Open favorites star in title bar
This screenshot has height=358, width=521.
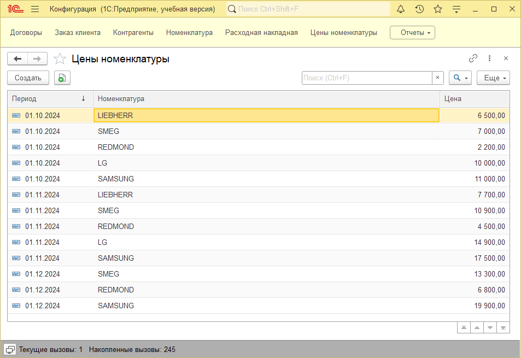438,9
